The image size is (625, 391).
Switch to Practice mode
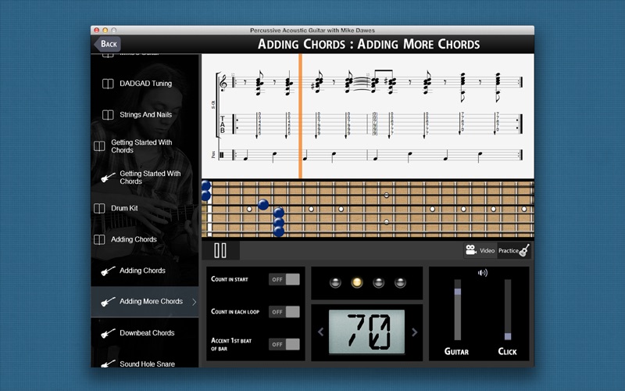point(514,250)
